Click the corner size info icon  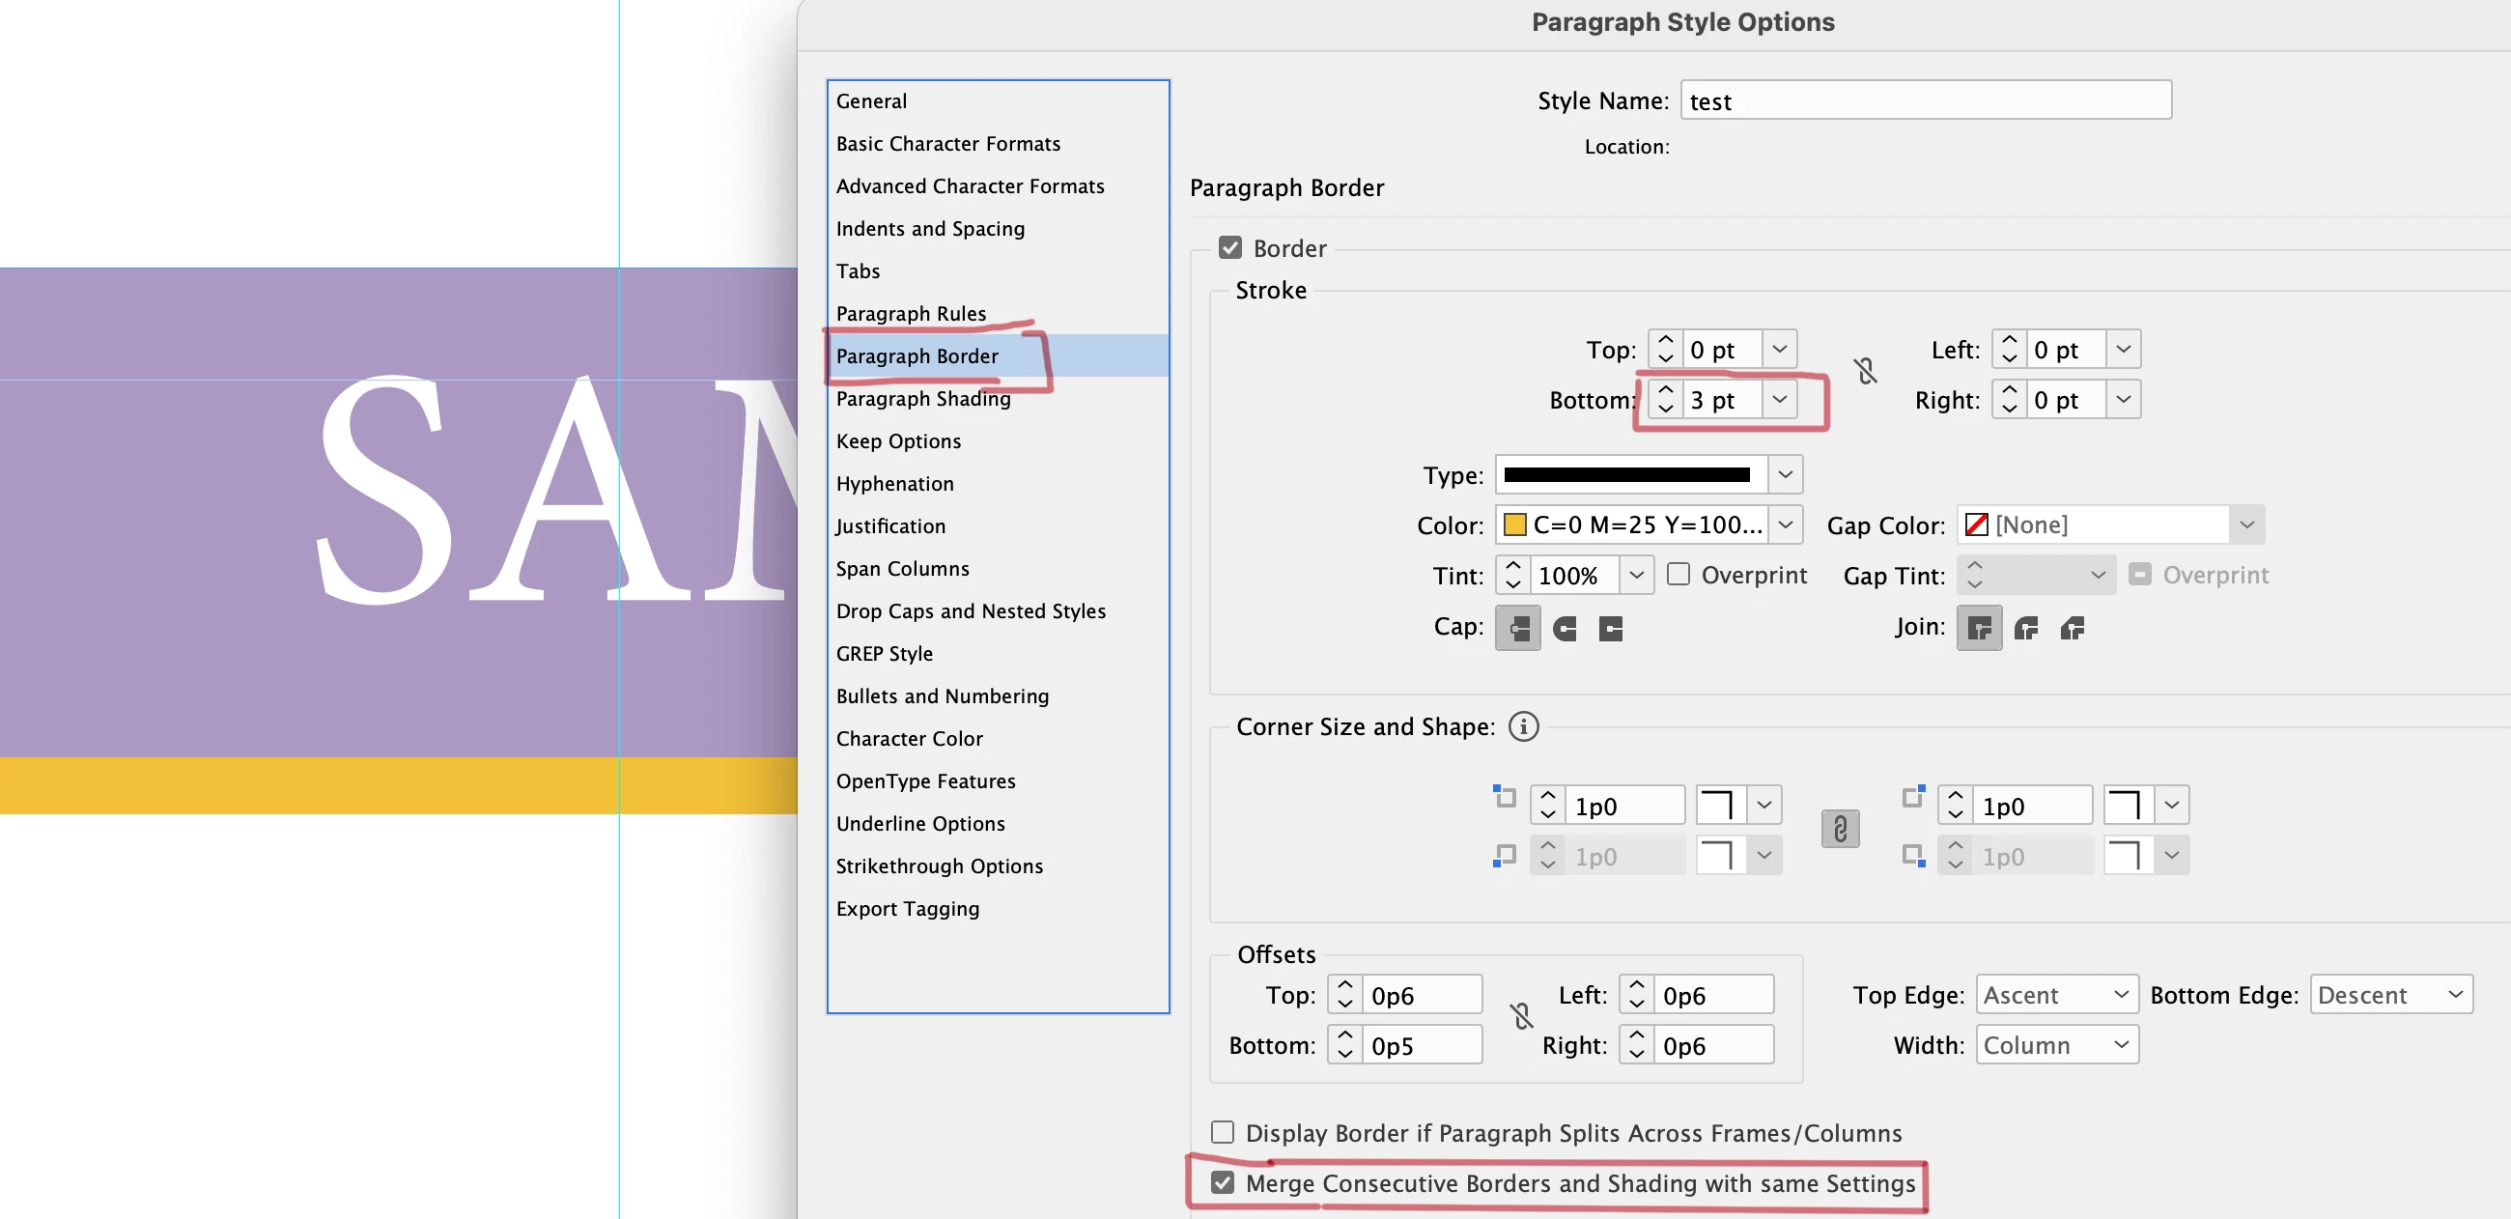(x=1524, y=726)
